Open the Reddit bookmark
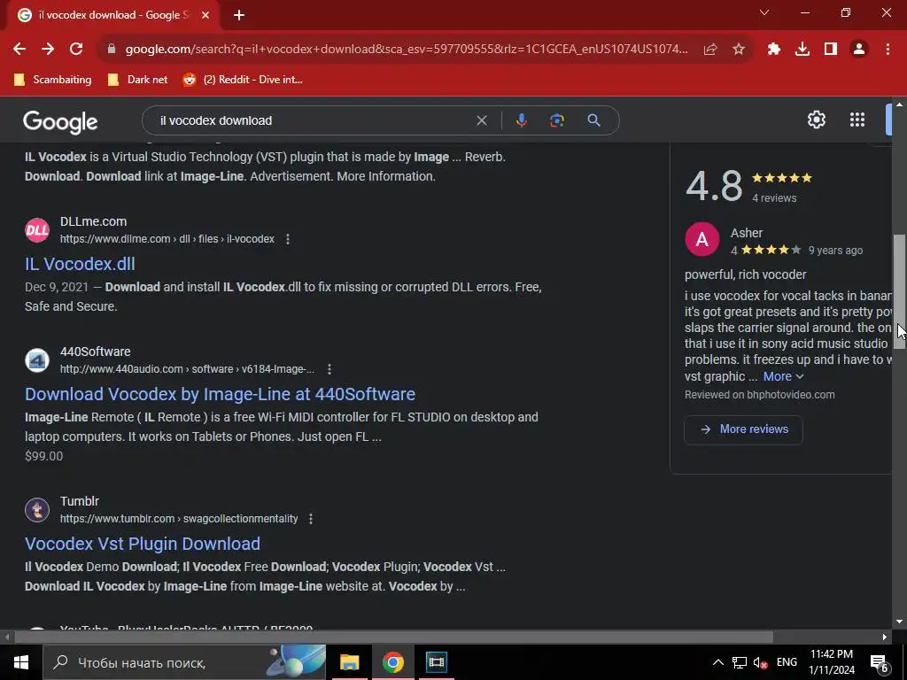907x680 pixels. (x=243, y=80)
